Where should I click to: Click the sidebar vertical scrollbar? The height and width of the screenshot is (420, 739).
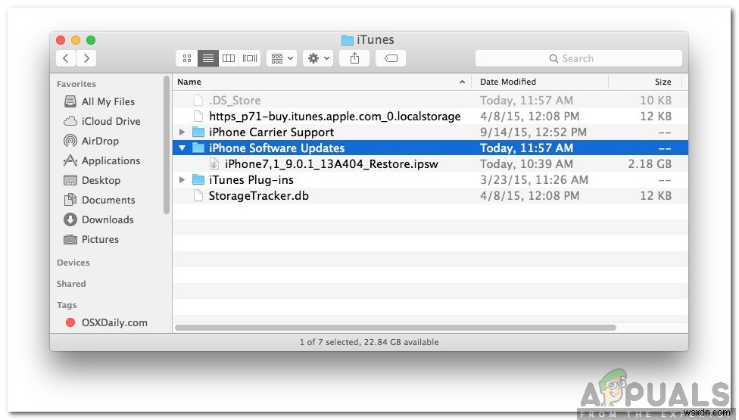167,145
